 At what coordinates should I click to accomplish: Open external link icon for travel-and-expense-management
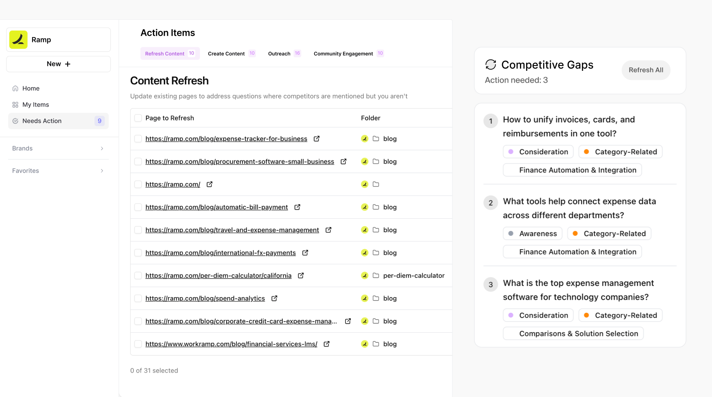point(328,230)
